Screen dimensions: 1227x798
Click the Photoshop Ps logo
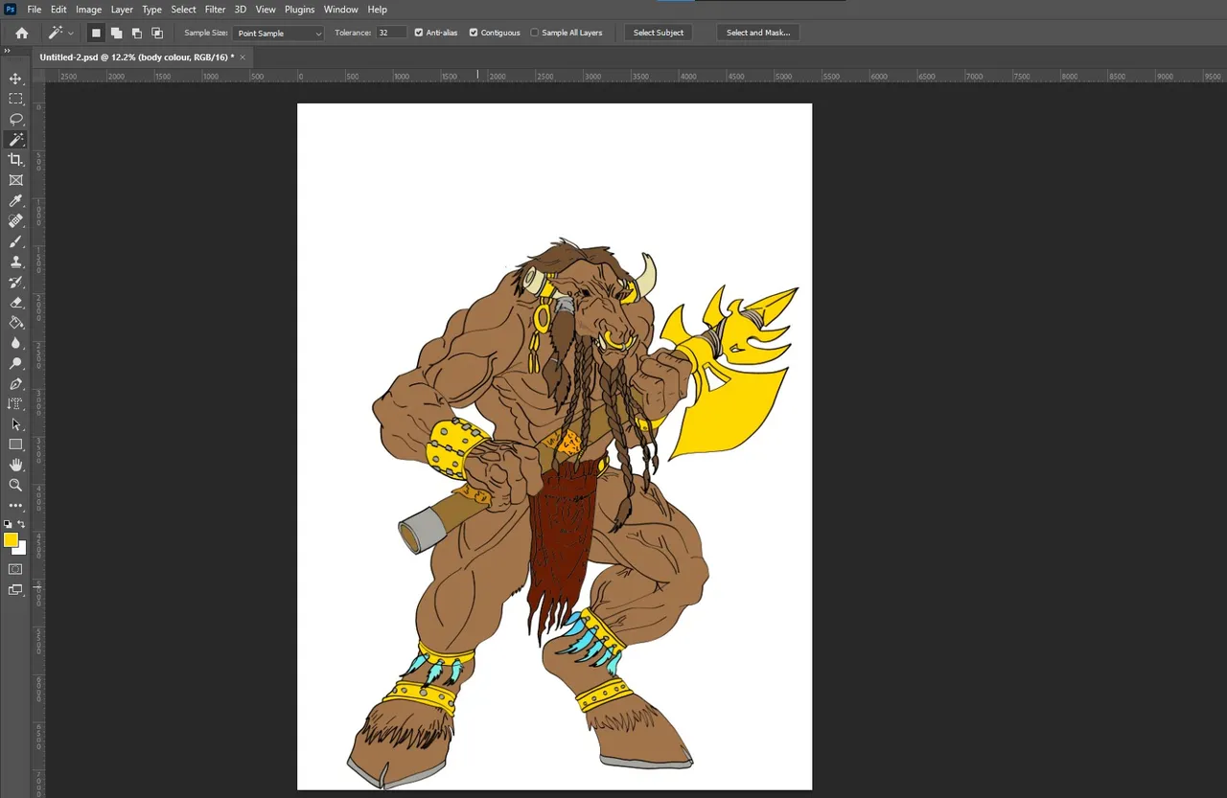click(x=11, y=9)
